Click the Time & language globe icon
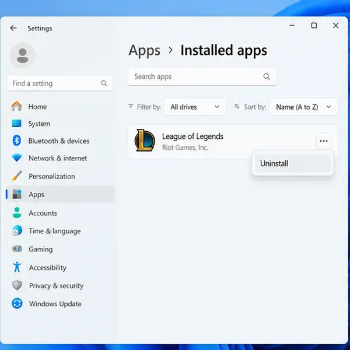Image resolution: width=350 pixels, height=350 pixels. coord(17,231)
